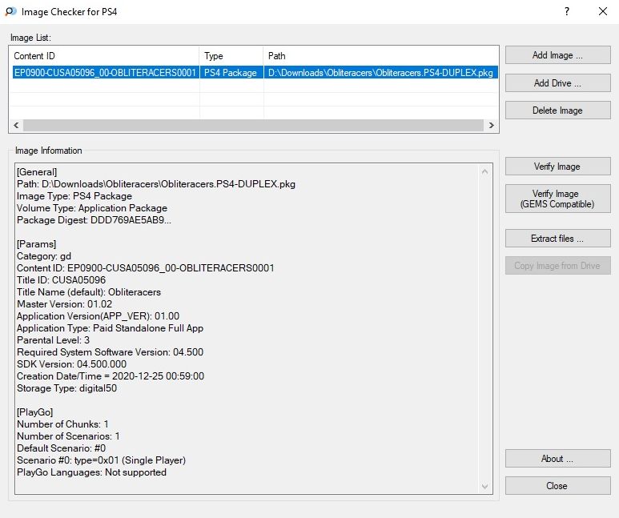The height and width of the screenshot is (518, 619).
Task: Click the Package Digest line
Action: [94, 220]
